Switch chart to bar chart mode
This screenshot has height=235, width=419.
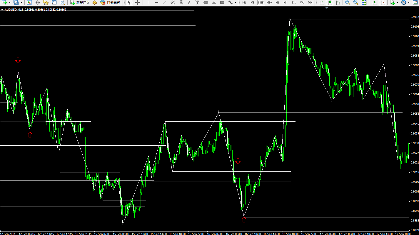321,3
